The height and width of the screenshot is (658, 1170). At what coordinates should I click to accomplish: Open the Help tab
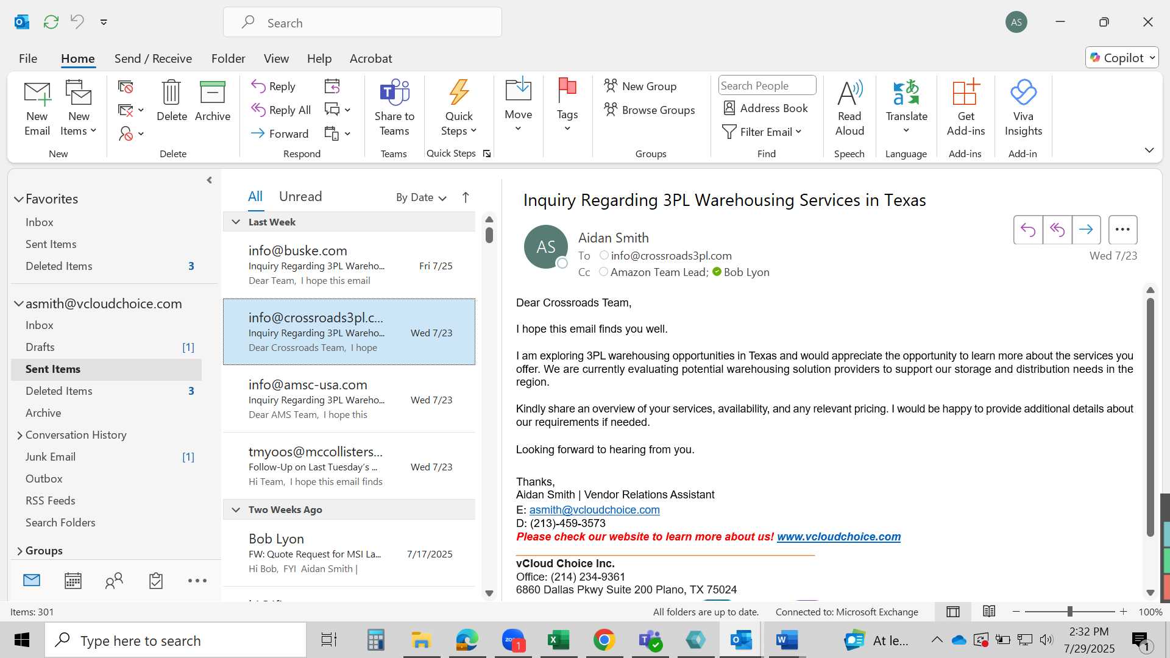[x=319, y=58]
